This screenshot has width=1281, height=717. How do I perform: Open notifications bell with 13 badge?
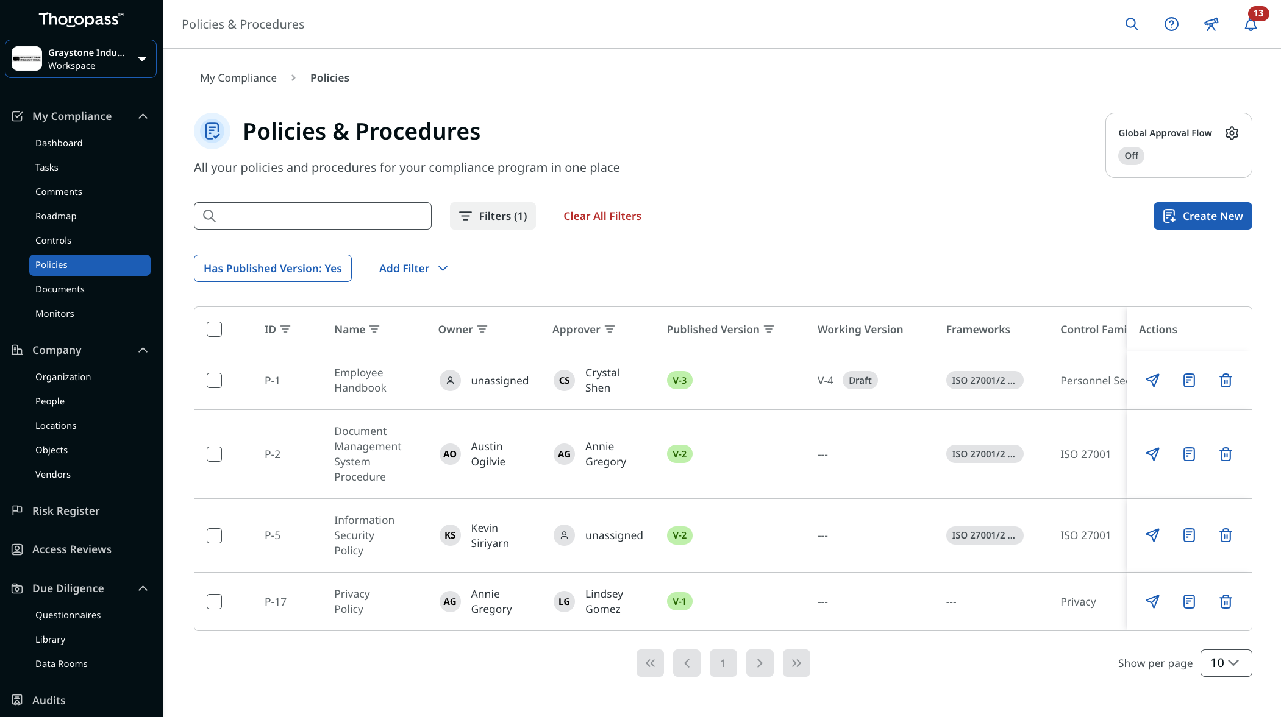point(1251,24)
